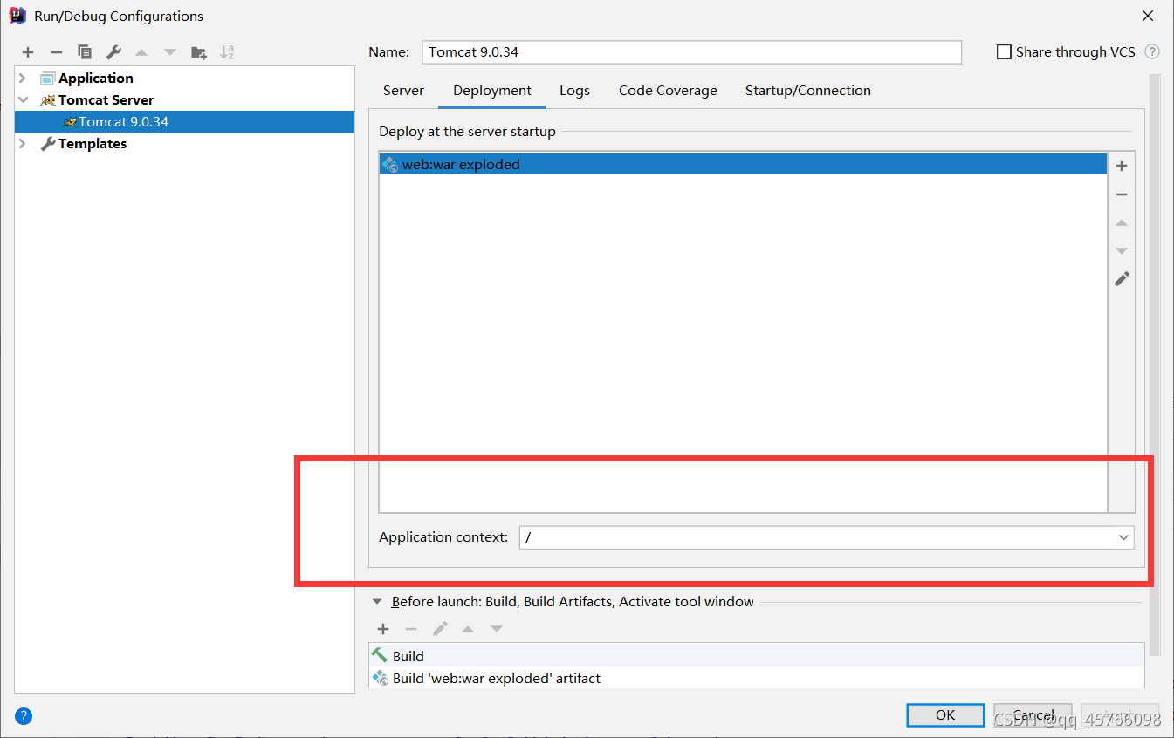Open the Startup/Connection tab
This screenshot has width=1174, height=738.
coord(808,91)
